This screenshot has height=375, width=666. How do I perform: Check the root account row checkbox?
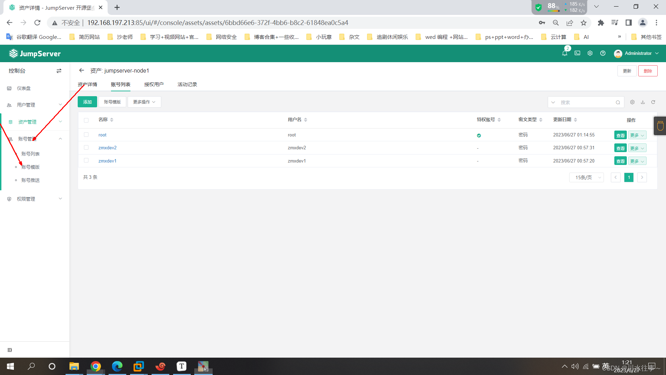coord(86,135)
